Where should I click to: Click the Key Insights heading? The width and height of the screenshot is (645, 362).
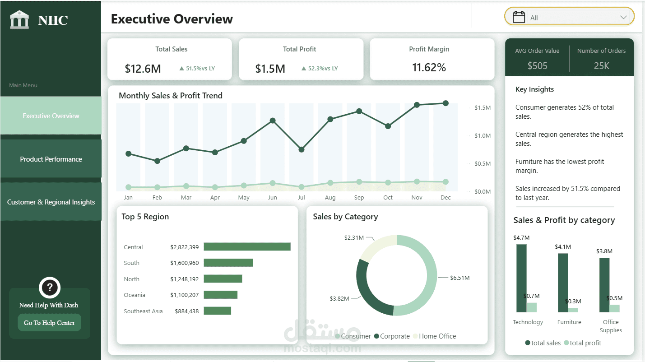coord(534,89)
